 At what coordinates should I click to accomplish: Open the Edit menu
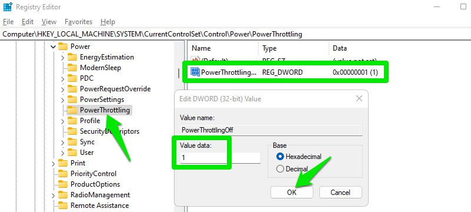27,22
